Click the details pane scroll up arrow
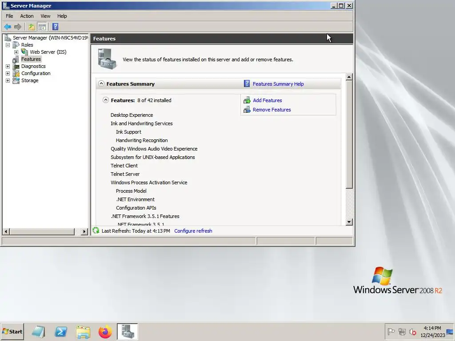Viewport: 455px width, 341px height. click(349, 77)
